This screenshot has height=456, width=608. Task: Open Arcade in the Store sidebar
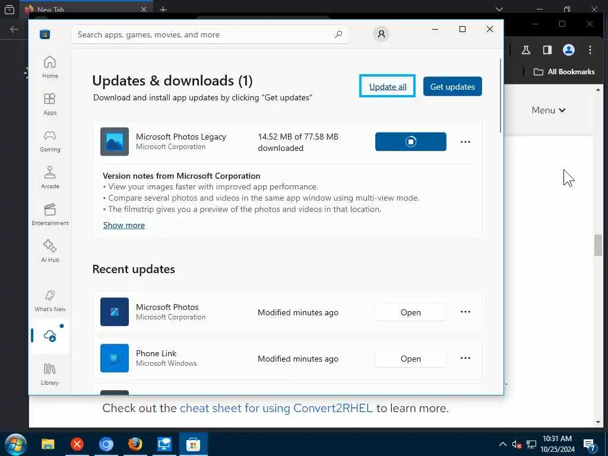[x=50, y=178]
